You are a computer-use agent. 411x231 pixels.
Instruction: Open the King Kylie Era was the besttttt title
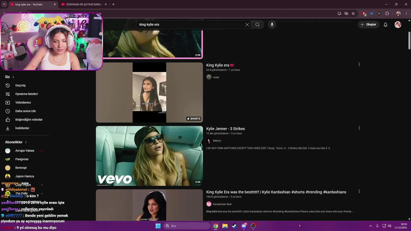tap(276, 192)
